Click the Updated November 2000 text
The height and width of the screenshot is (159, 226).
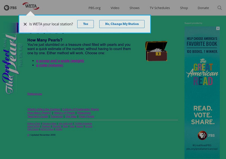[43, 135]
